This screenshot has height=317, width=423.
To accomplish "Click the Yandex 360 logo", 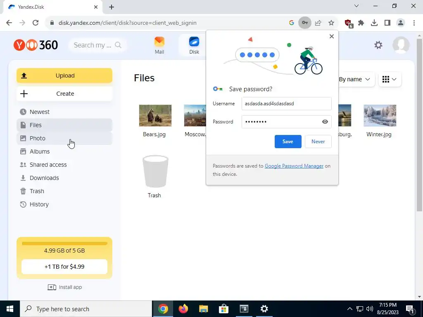I will pos(36,45).
